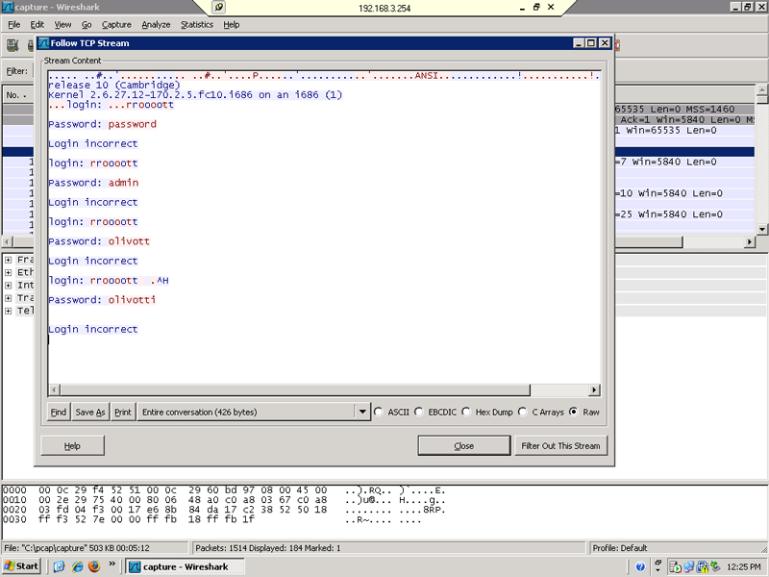Open the Go menu
The height and width of the screenshot is (577, 769).
[87, 25]
